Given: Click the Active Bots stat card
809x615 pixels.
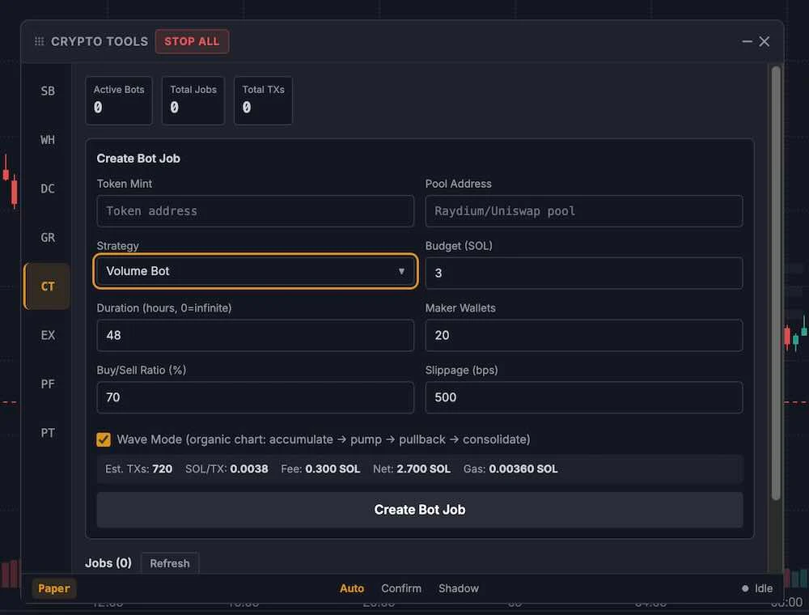Looking at the screenshot, I should pyautogui.click(x=119, y=100).
